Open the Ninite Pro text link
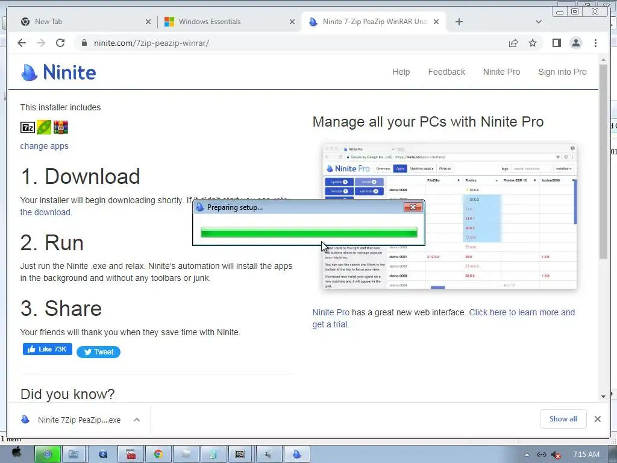 pos(331,313)
